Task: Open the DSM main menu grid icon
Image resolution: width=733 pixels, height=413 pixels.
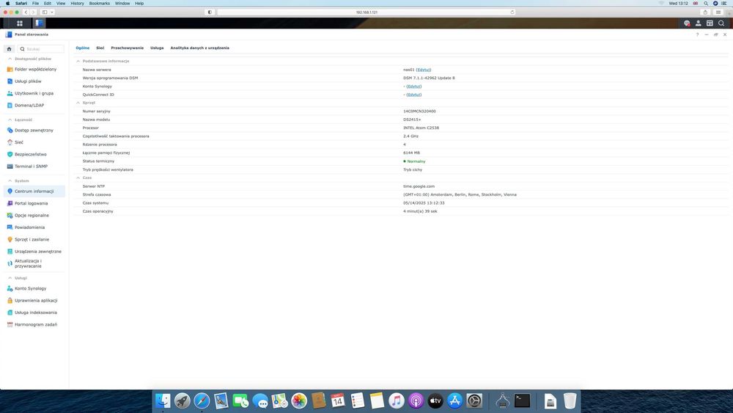Action: click(20, 23)
